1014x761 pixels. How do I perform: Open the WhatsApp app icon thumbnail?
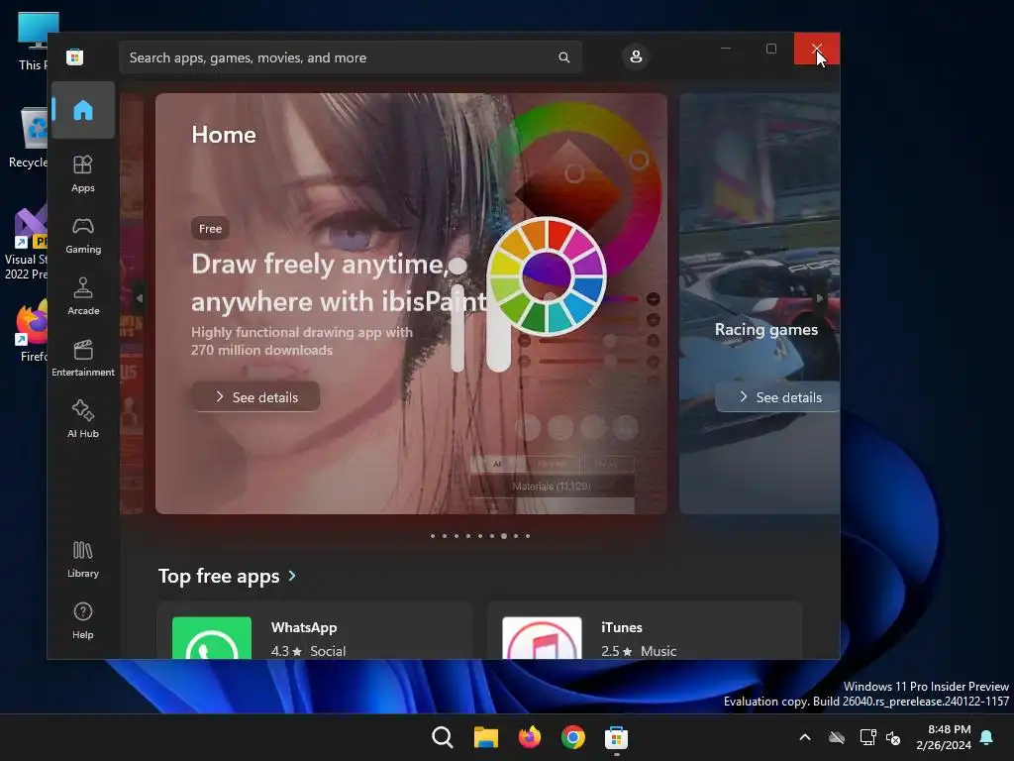212,638
